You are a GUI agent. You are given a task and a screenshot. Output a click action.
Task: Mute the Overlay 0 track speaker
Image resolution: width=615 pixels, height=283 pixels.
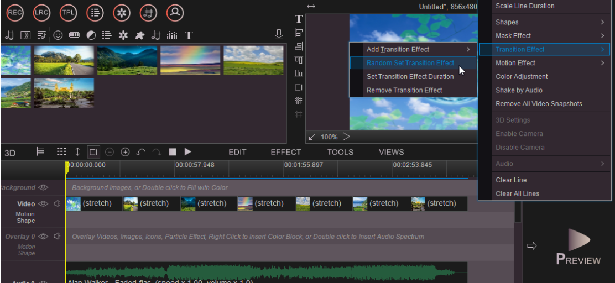click(x=58, y=237)
